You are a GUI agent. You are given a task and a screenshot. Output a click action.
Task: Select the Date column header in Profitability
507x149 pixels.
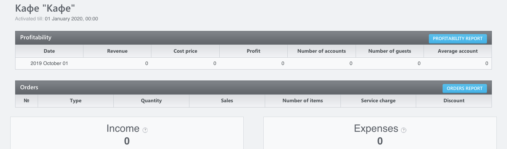tap(49, 51)
